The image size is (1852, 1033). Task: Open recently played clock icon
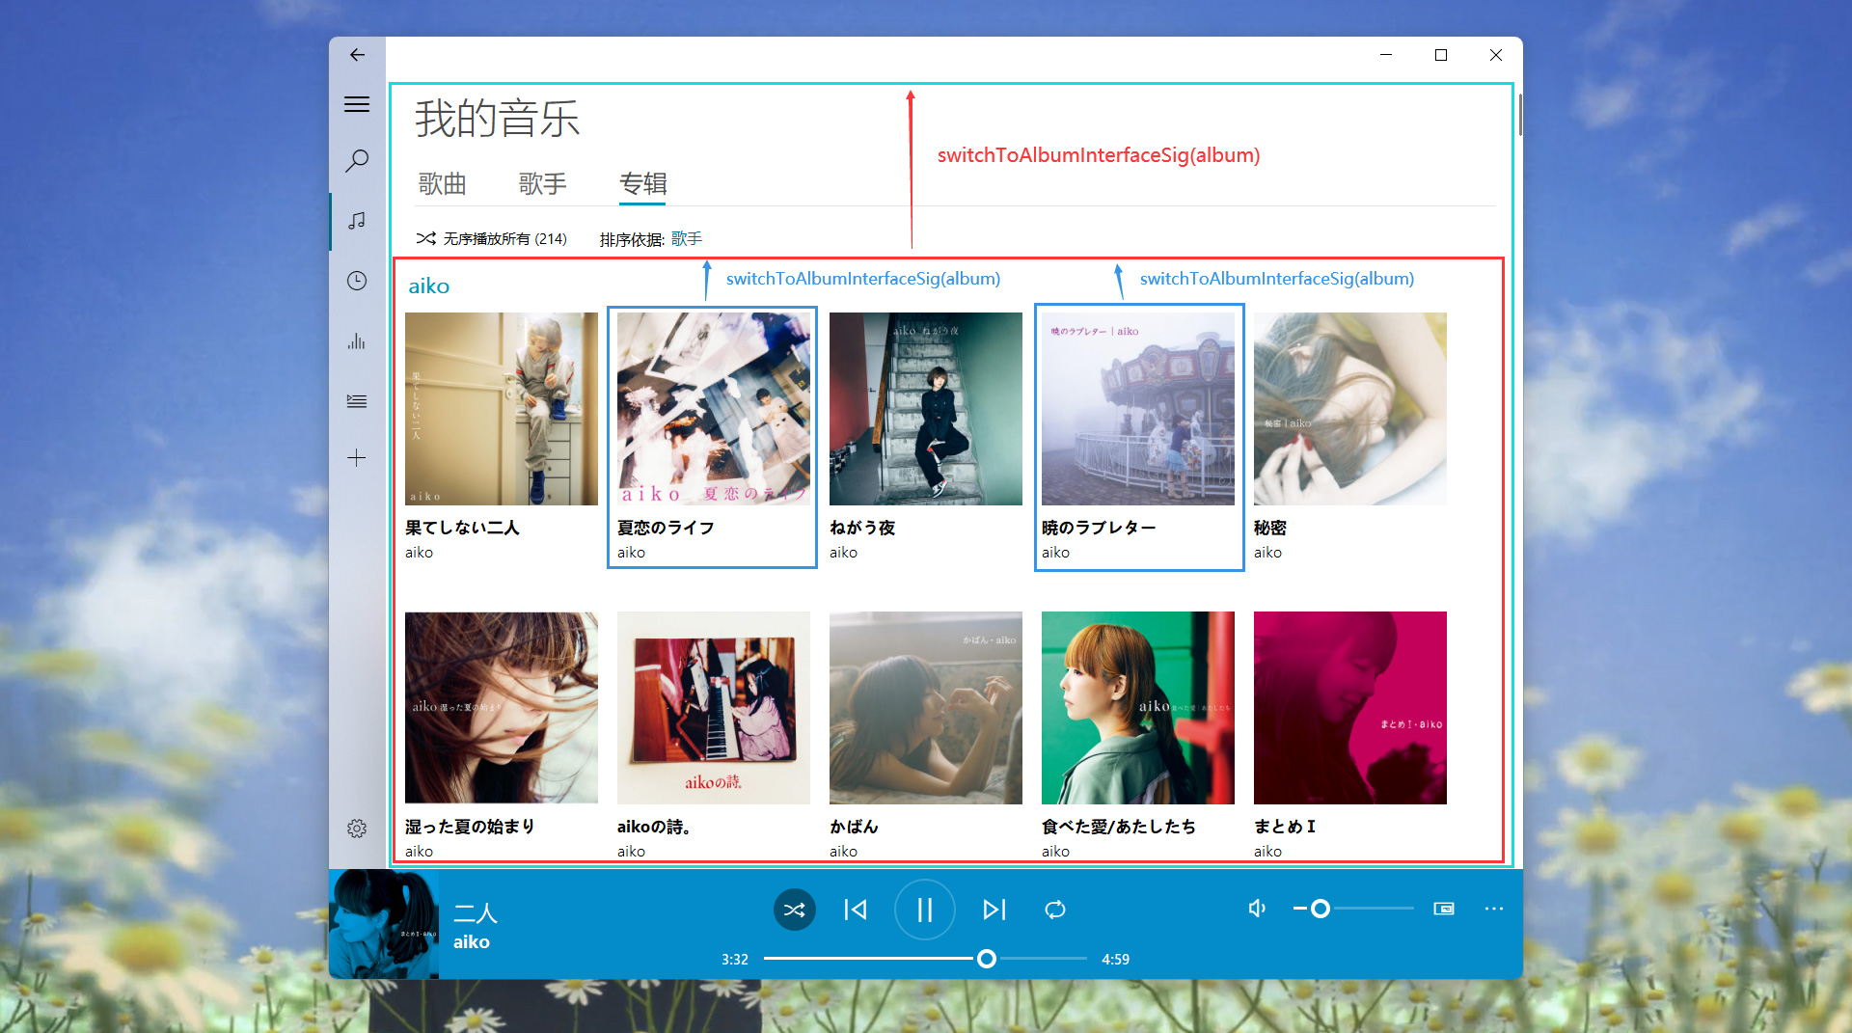[357, 281]
